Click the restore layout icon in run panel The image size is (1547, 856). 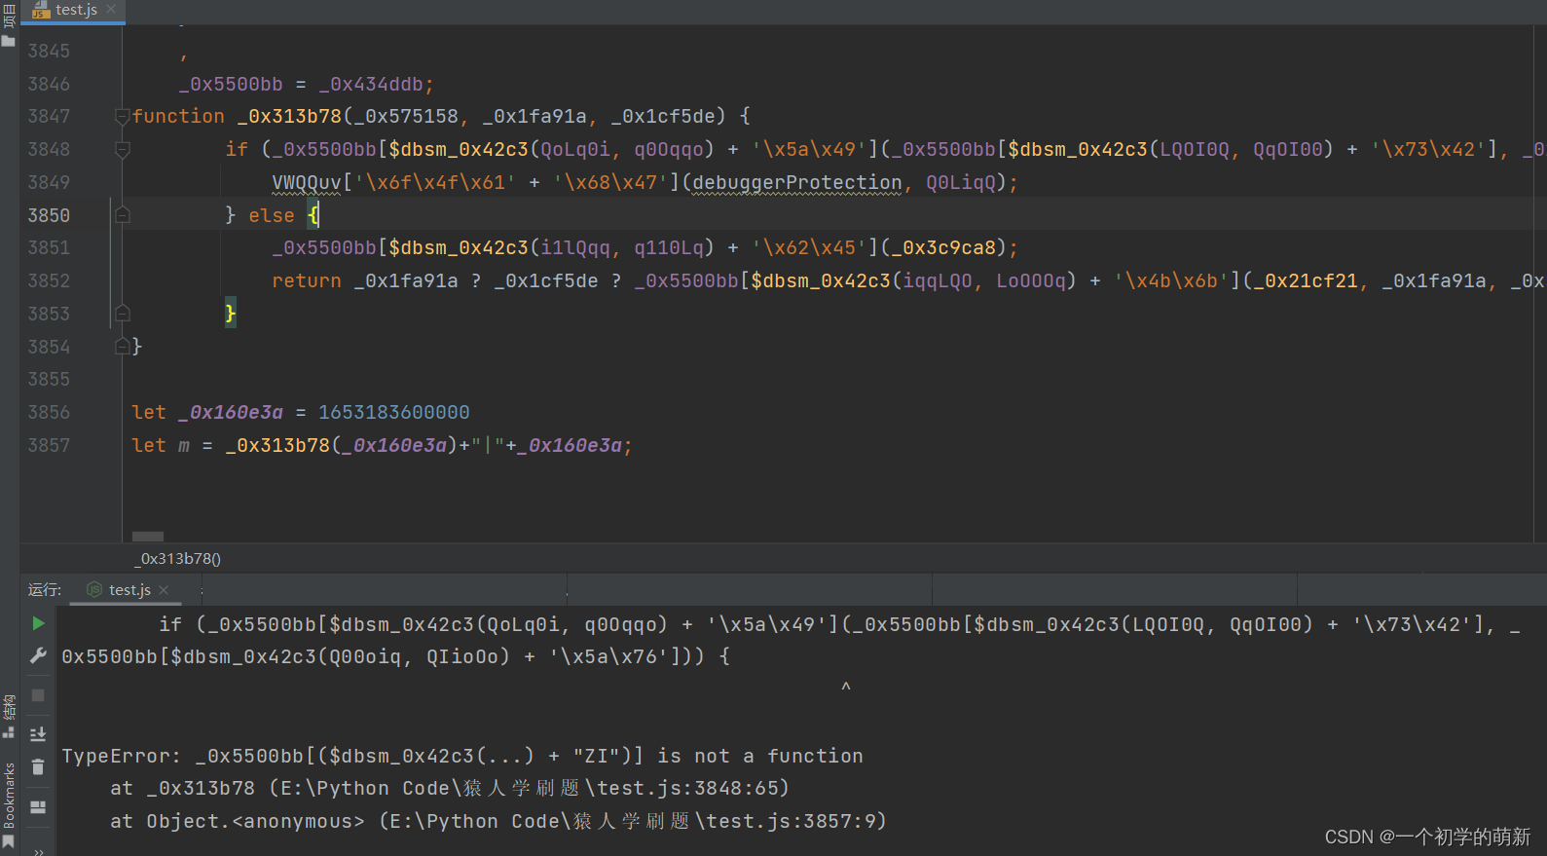[x=38, y=807]
